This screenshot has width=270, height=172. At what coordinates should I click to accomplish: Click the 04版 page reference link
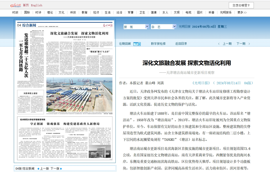click(x=248, y=83)
